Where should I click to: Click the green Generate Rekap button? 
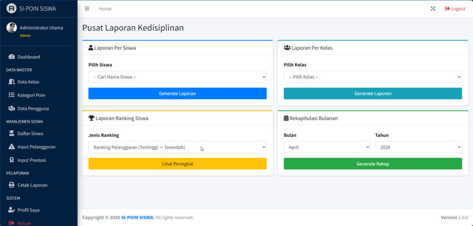coord(372,164)
